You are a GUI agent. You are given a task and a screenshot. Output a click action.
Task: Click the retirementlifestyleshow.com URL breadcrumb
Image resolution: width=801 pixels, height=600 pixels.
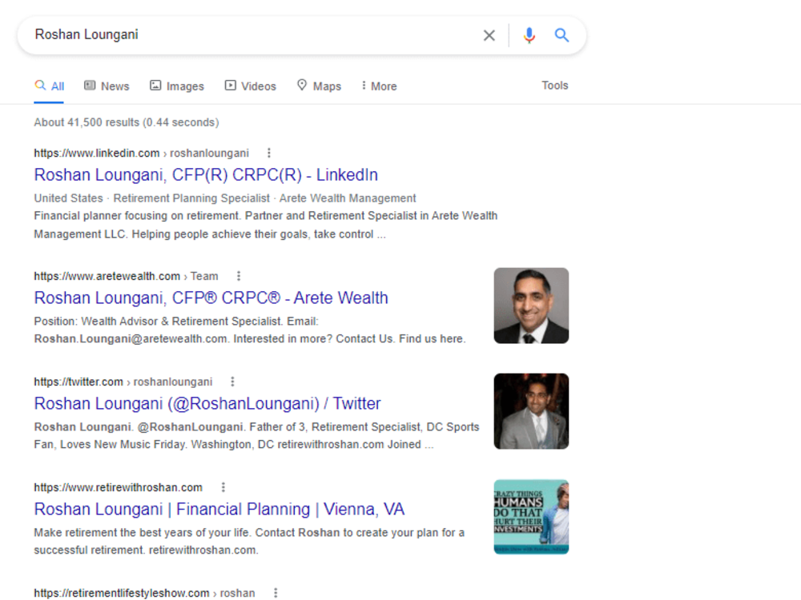coord(144,593)
